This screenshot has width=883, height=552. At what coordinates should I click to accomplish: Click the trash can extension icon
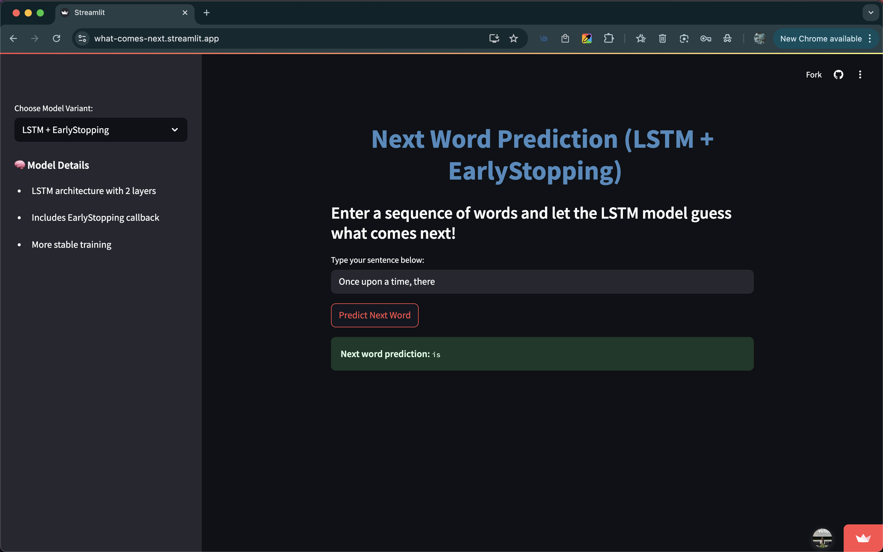(663, 38)
